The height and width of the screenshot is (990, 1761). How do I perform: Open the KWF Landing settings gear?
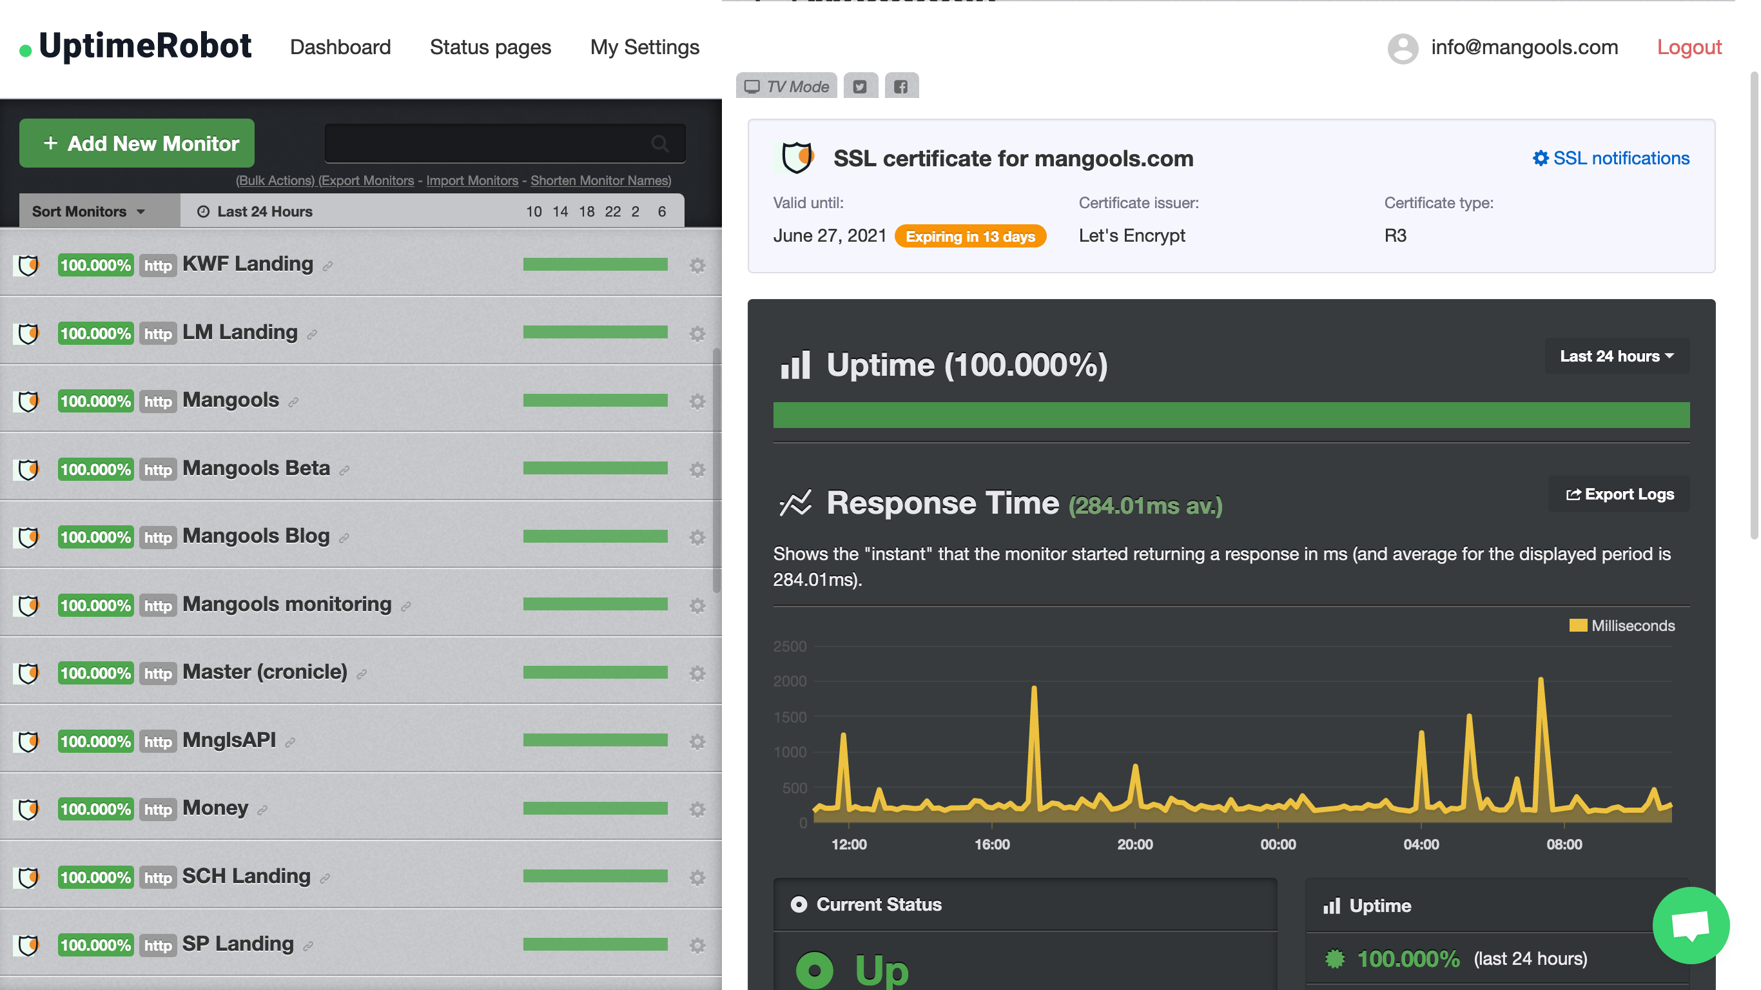tap(697, 266)
